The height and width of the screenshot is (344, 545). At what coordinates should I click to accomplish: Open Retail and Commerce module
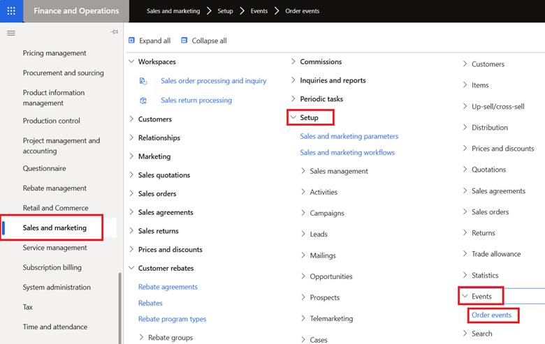tap(56, 208)
